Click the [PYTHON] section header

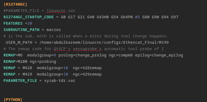pos(13,100)
